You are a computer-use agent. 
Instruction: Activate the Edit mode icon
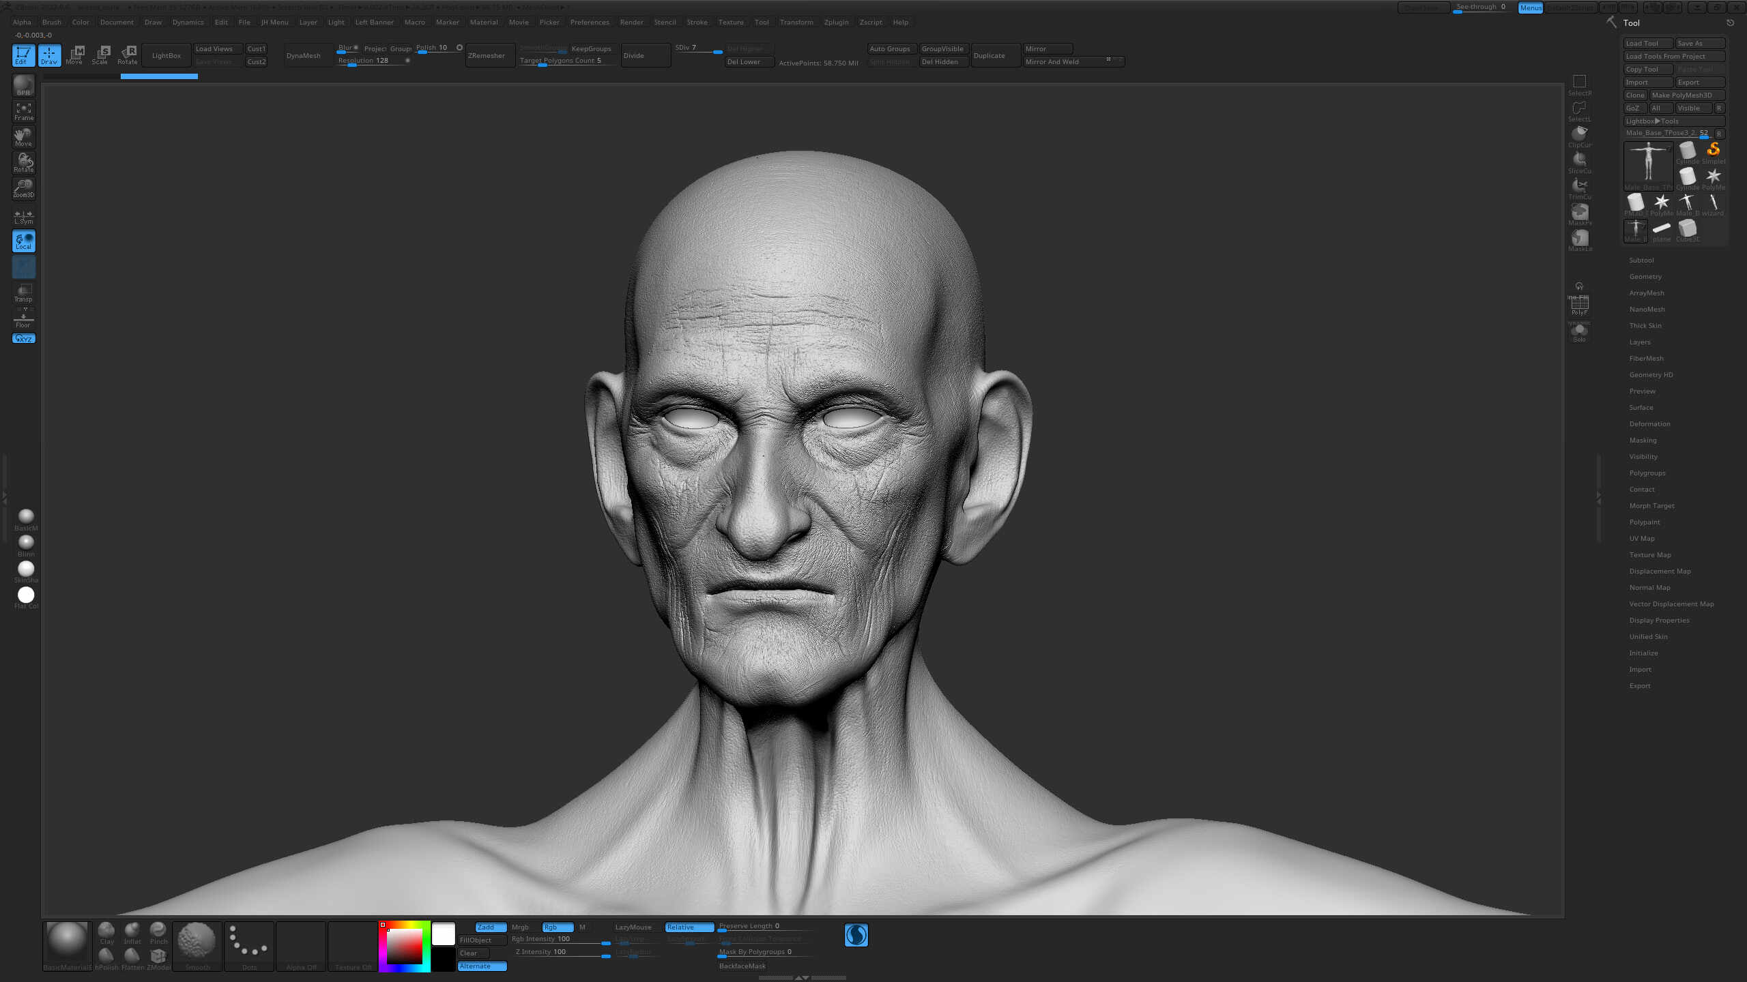click(x=23, y=55)
